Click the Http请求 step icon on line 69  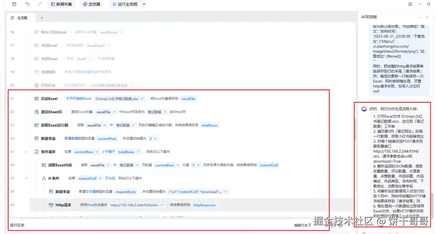(51, 205)
